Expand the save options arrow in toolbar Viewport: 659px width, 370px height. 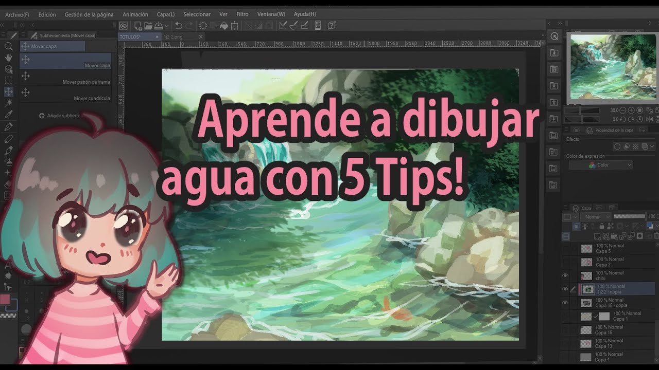pos(166,26)
